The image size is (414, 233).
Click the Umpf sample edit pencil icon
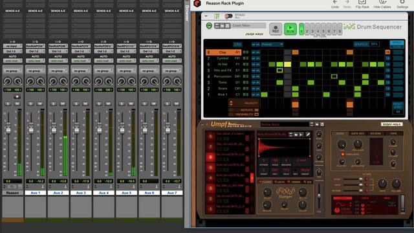(x=308, y=135)
